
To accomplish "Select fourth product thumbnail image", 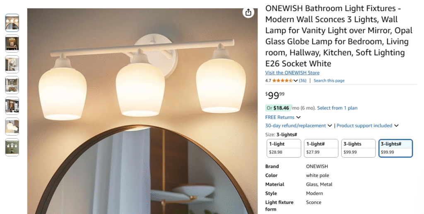I will [12, 85].
